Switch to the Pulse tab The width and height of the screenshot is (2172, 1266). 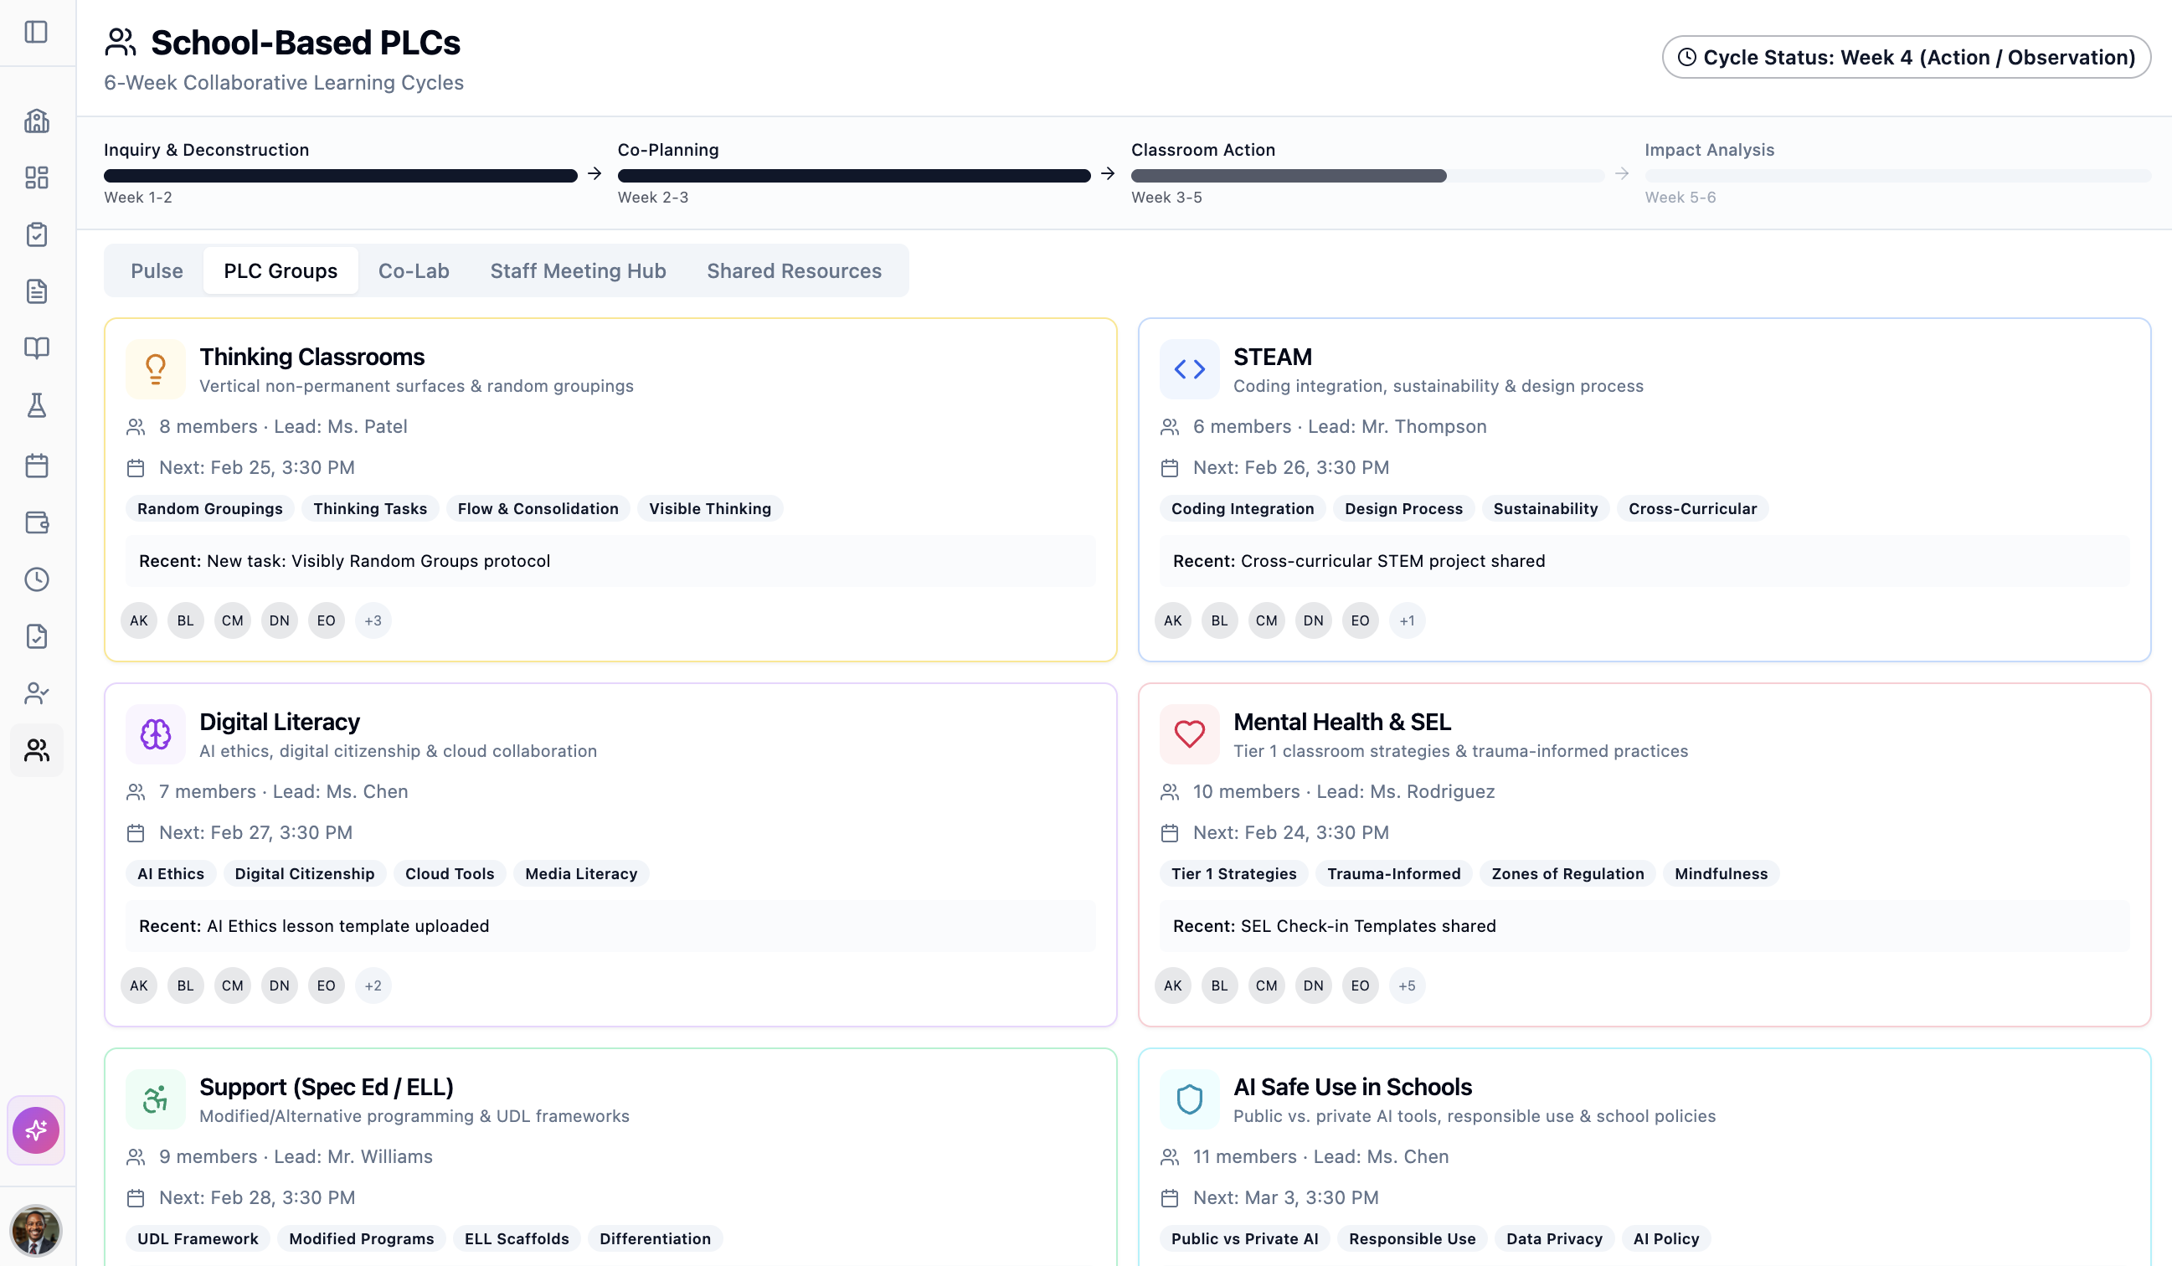[x=157, y=270]
